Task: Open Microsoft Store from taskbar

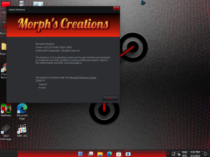Action: tap(118, 154)
